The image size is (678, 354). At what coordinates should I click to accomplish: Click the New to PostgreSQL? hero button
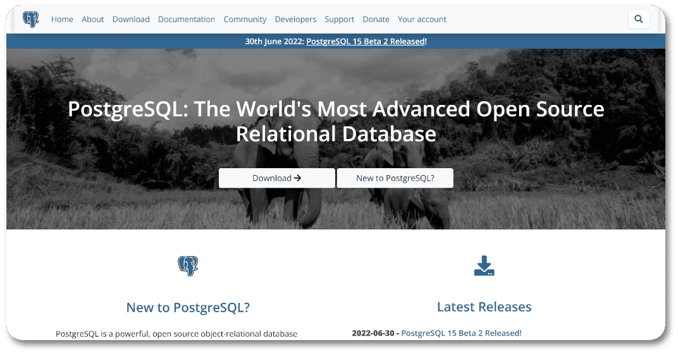click(395, 178)
